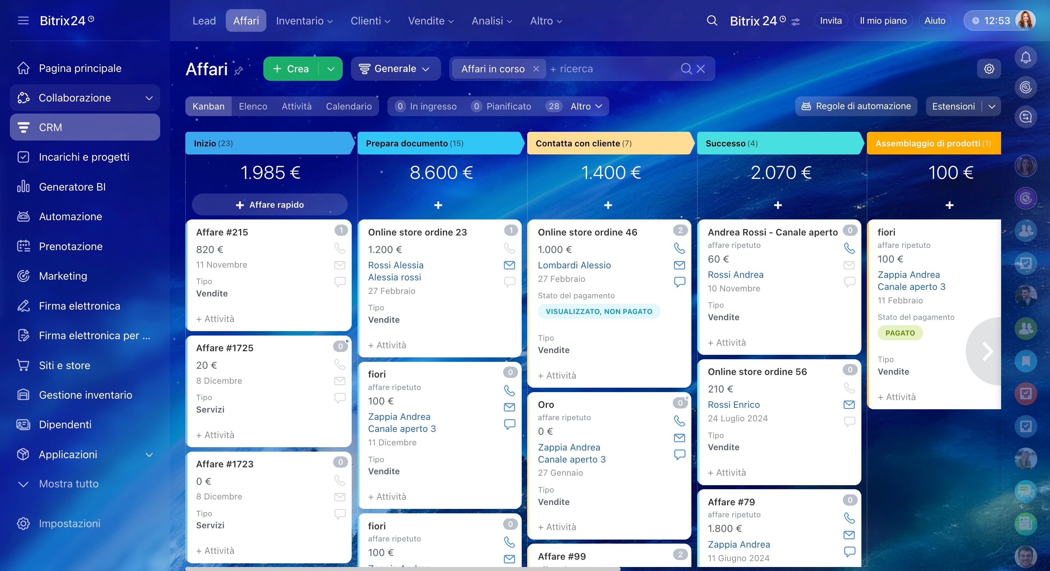The image size is (1050, 571).
Task: Pin the Affari page with pin icon
Action: click(x=239, y=70)
